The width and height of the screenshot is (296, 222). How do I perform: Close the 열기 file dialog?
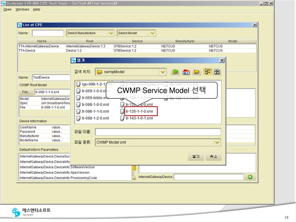tap(222, 60)
